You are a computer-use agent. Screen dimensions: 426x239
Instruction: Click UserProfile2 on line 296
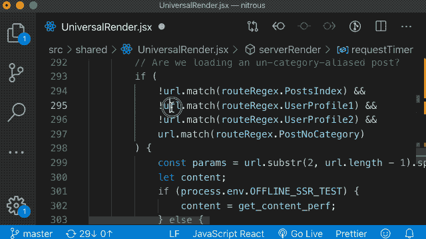(319, 119)
